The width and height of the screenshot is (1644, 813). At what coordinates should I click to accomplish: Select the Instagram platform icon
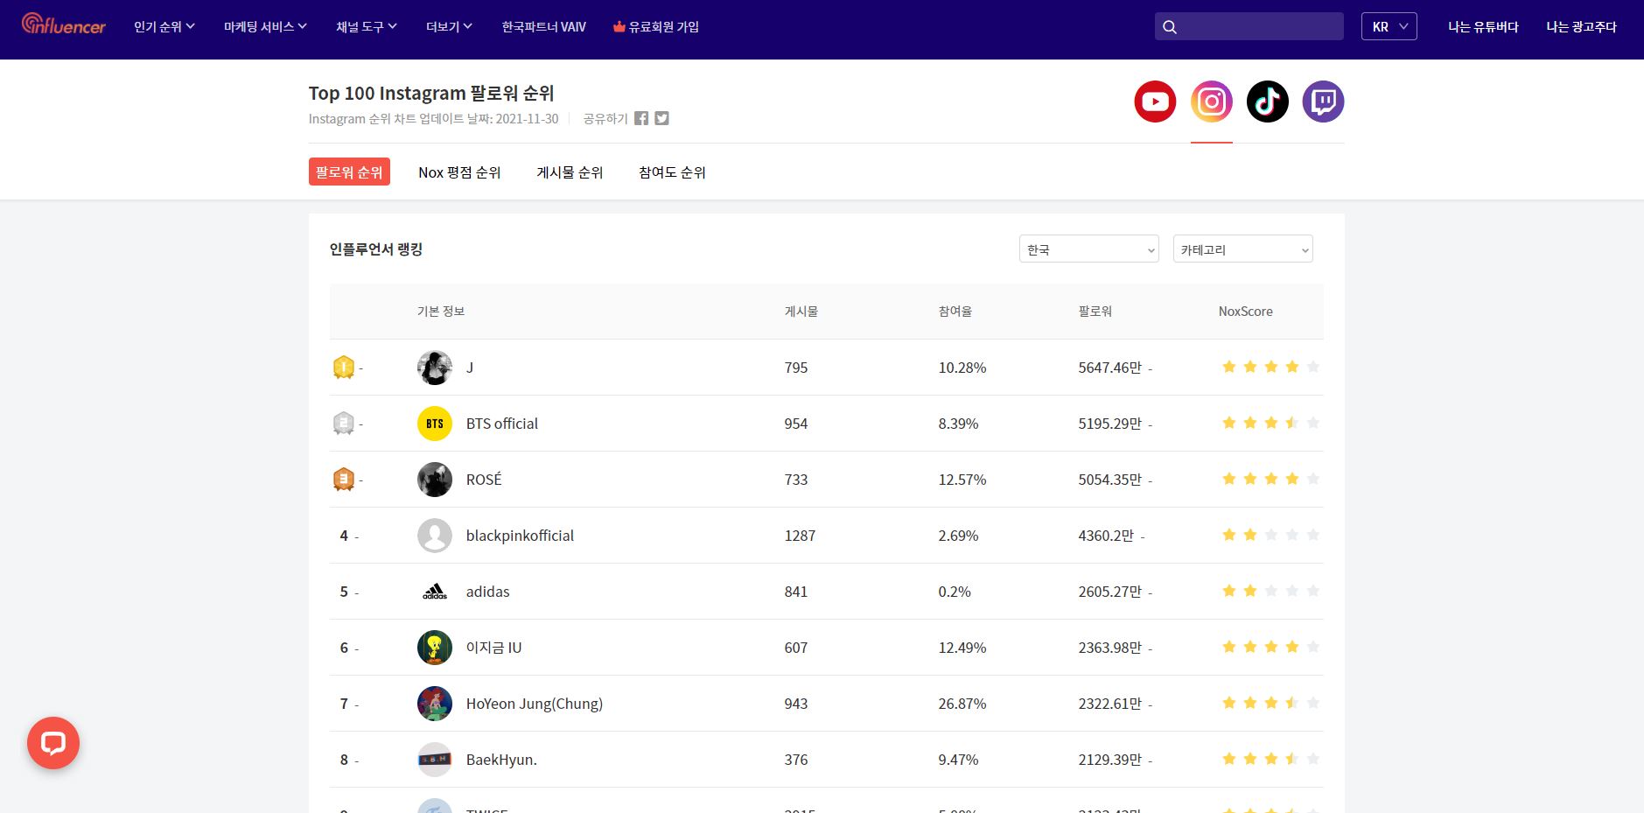click(1211, 102)
